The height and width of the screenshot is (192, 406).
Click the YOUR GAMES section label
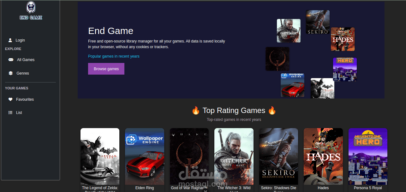click(x=17, y=88)
